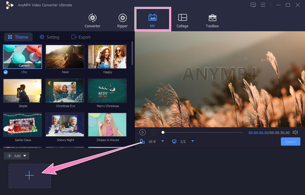Select the Christmas Eve theme thumbnail
The width and height of the screenshot is (305, 195).
pyautogui.click(x=65, y=91)
